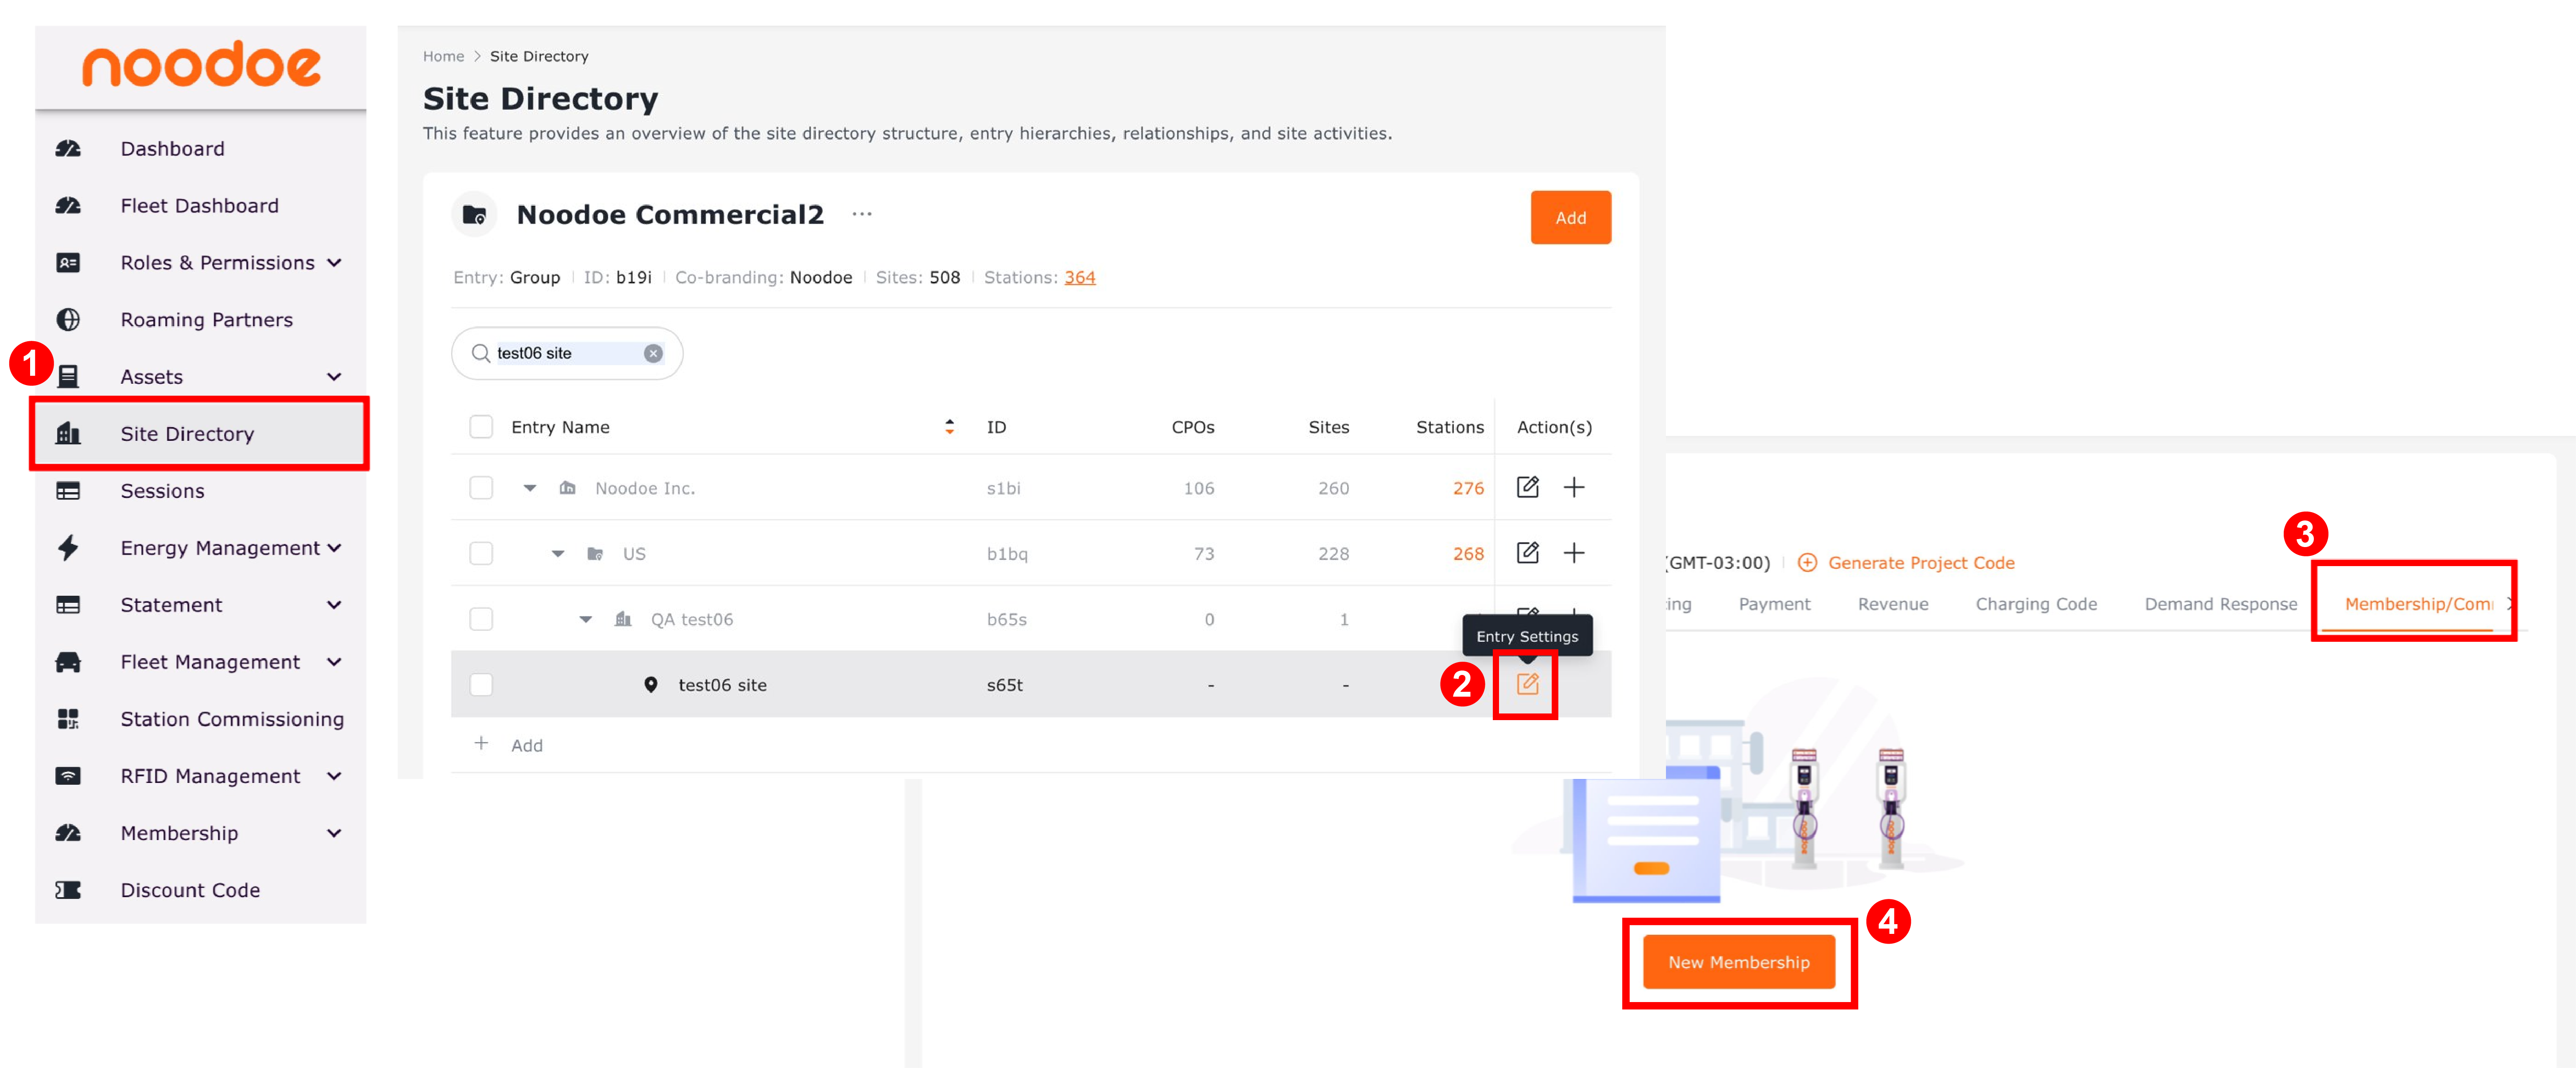Viewport: 2576px width, 1068px height.
Task: Expand the Energy Management submenu
Action: click(x=334, y=547)
